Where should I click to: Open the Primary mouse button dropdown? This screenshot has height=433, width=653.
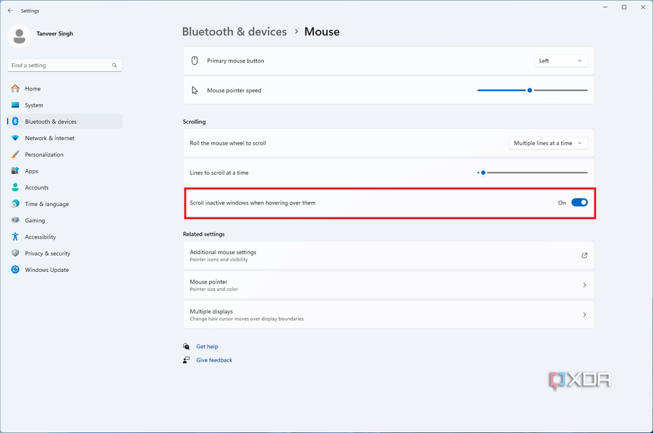point(560,60)
